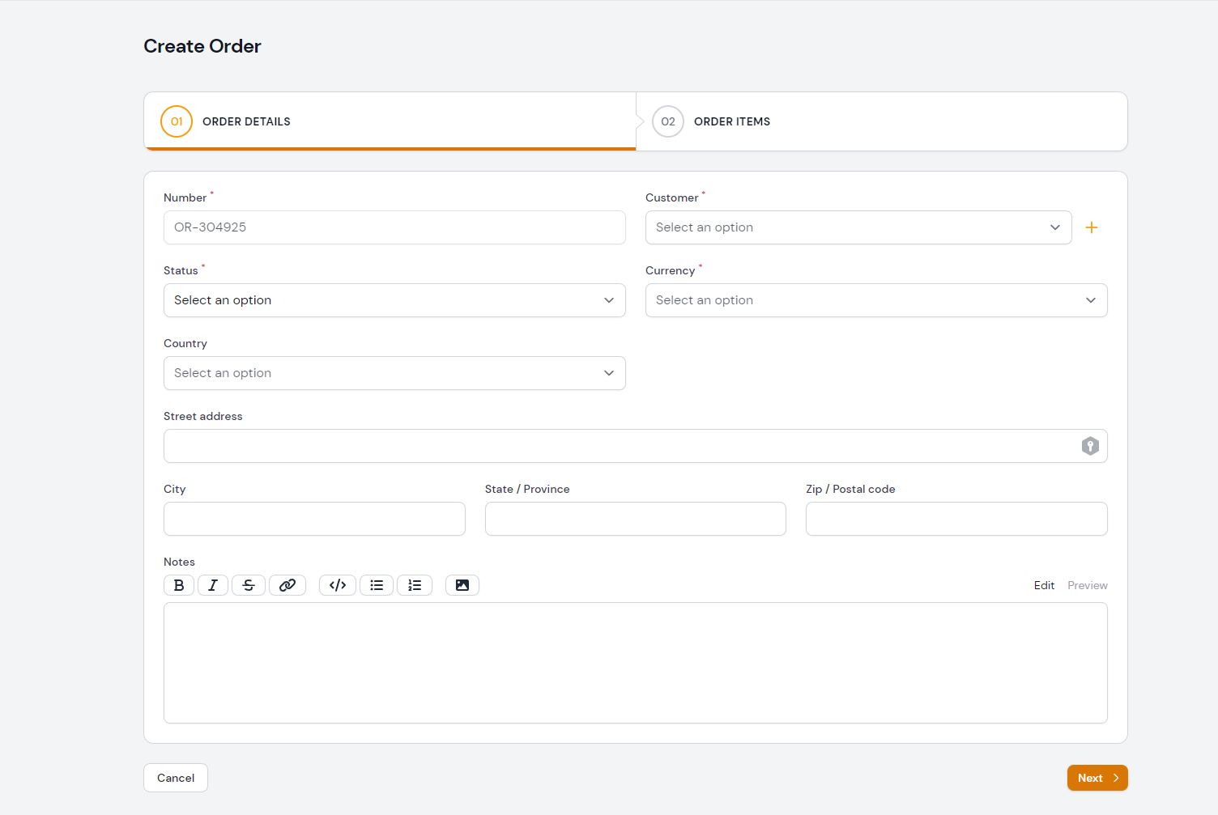Click the Next button

click(x=1097, y=778)
